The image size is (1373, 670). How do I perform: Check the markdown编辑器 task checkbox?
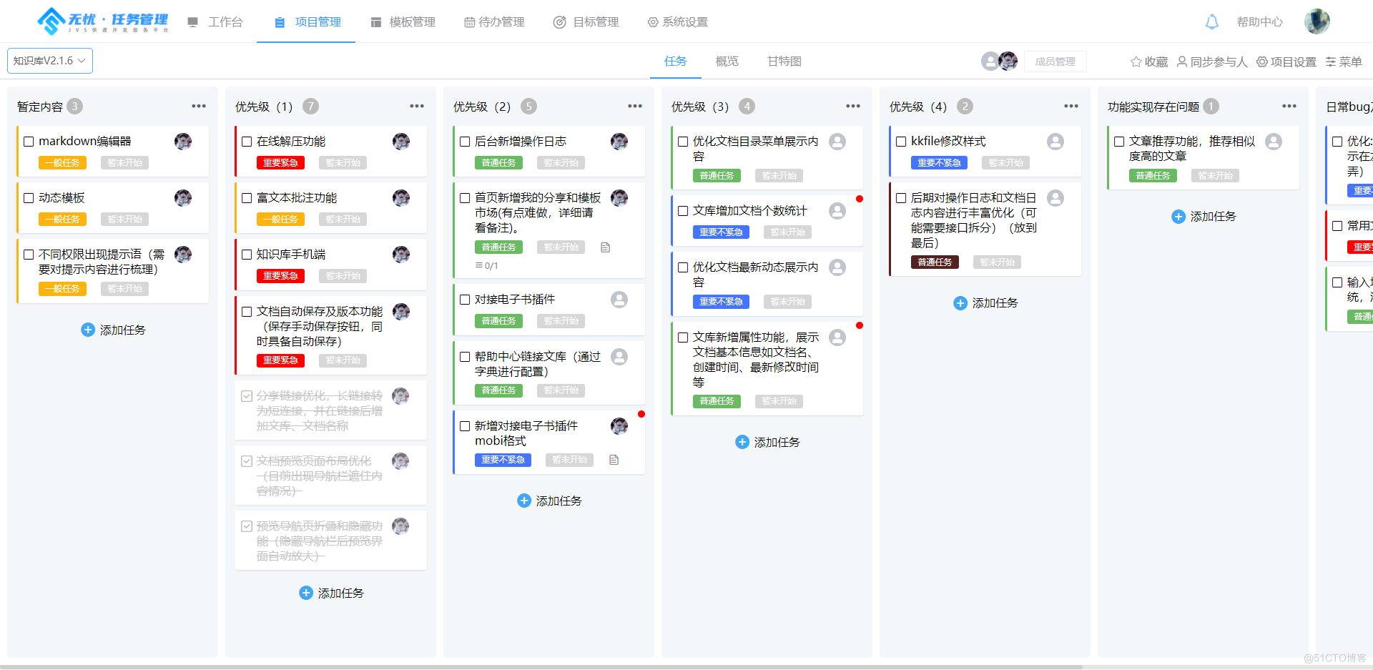point(29,141)
